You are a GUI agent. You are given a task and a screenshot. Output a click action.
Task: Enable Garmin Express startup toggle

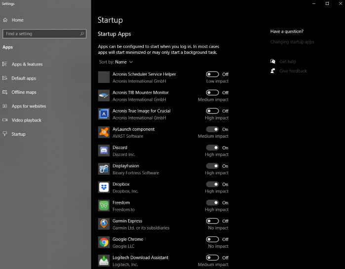tap(212, 221)
